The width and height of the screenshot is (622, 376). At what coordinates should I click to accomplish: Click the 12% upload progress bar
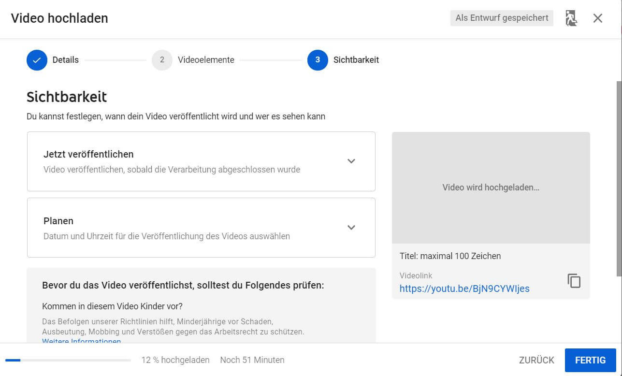(x=68, y=360)
